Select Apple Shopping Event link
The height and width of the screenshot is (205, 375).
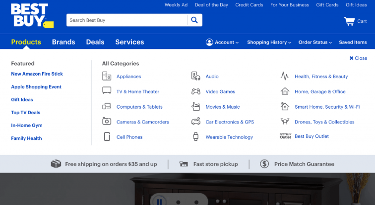(x=36, y=87)
